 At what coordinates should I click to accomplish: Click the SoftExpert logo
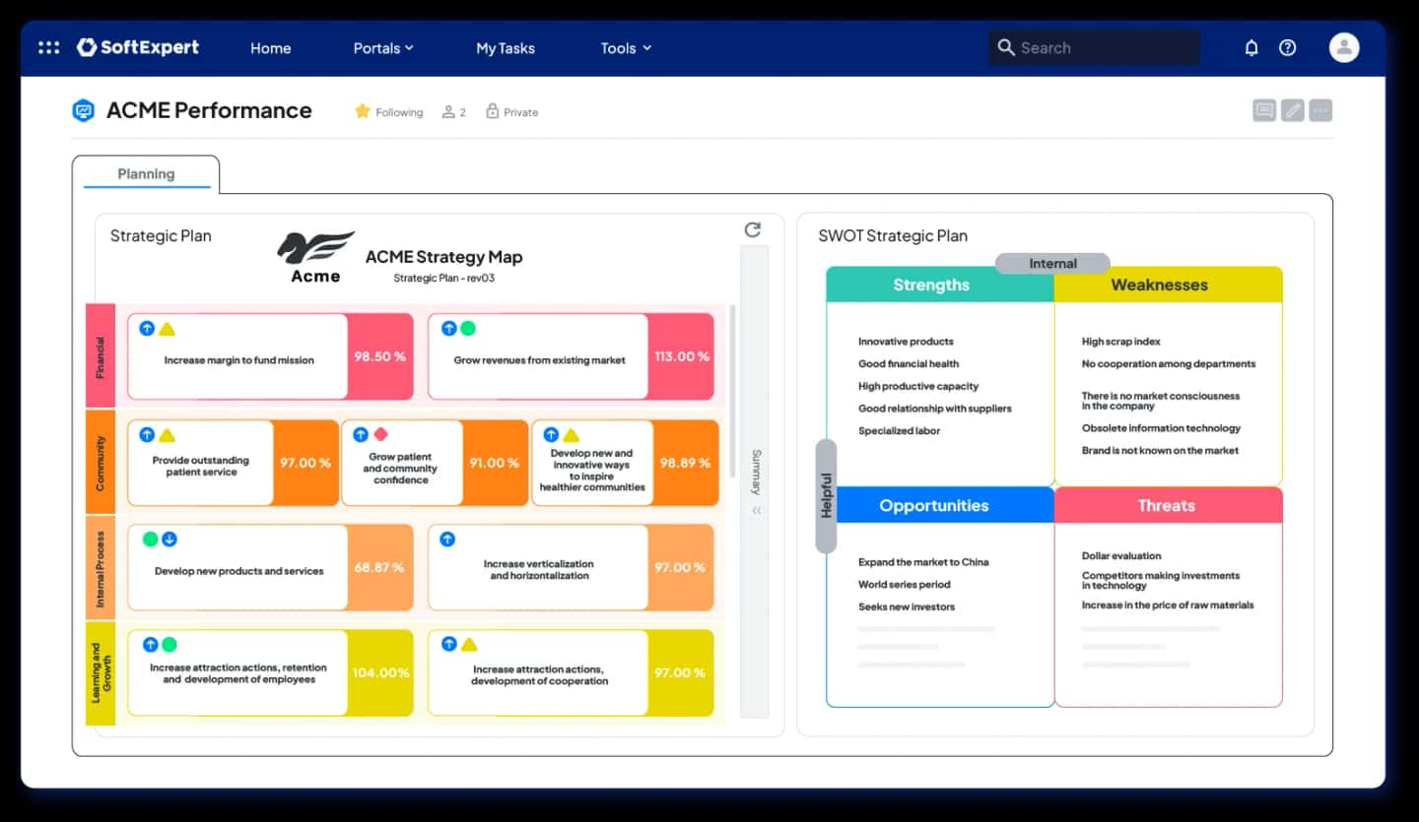tap(138, 47)
